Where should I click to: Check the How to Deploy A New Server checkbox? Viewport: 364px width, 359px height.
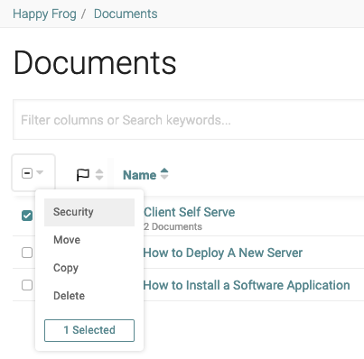(x=27, y=253)
